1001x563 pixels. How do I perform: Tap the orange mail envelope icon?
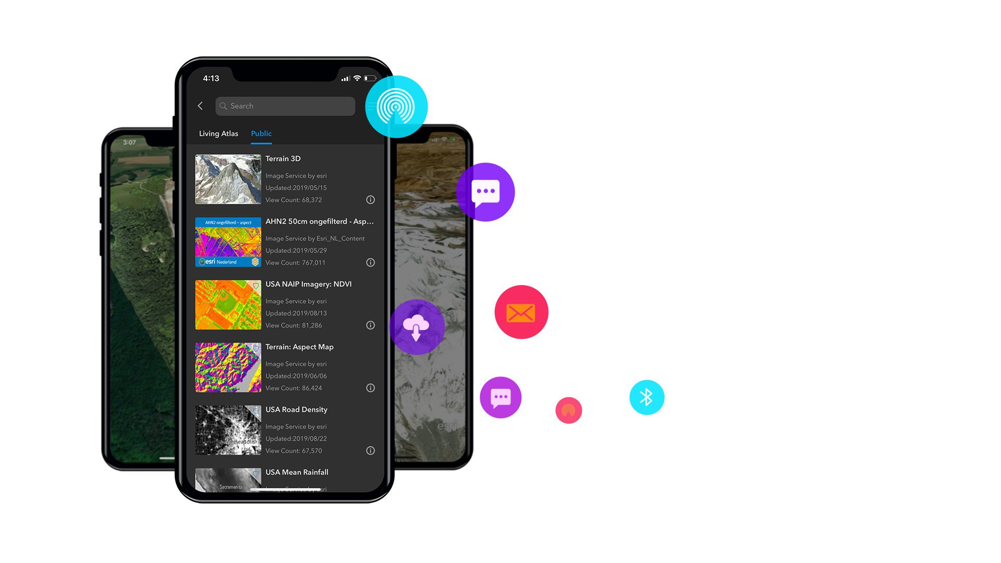pos(521,312)
